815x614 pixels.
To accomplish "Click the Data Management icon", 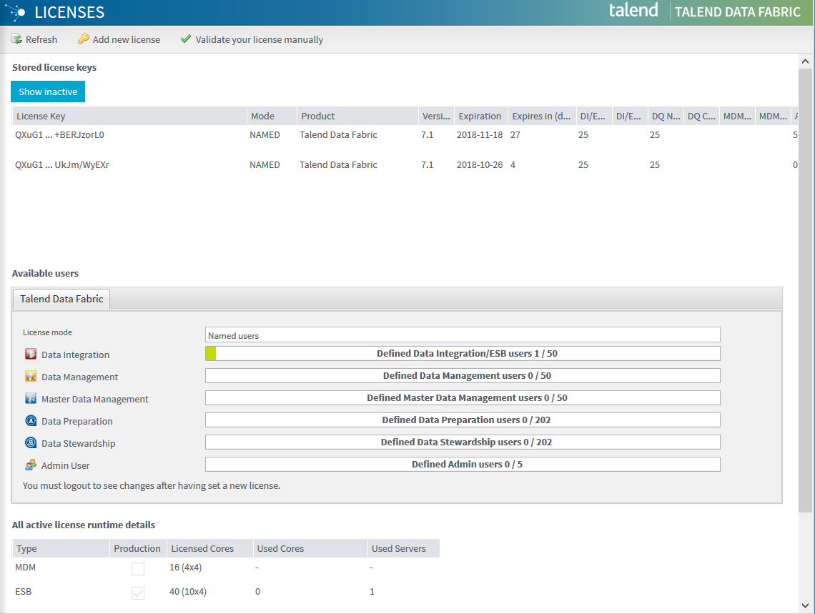I will point(31,377).
